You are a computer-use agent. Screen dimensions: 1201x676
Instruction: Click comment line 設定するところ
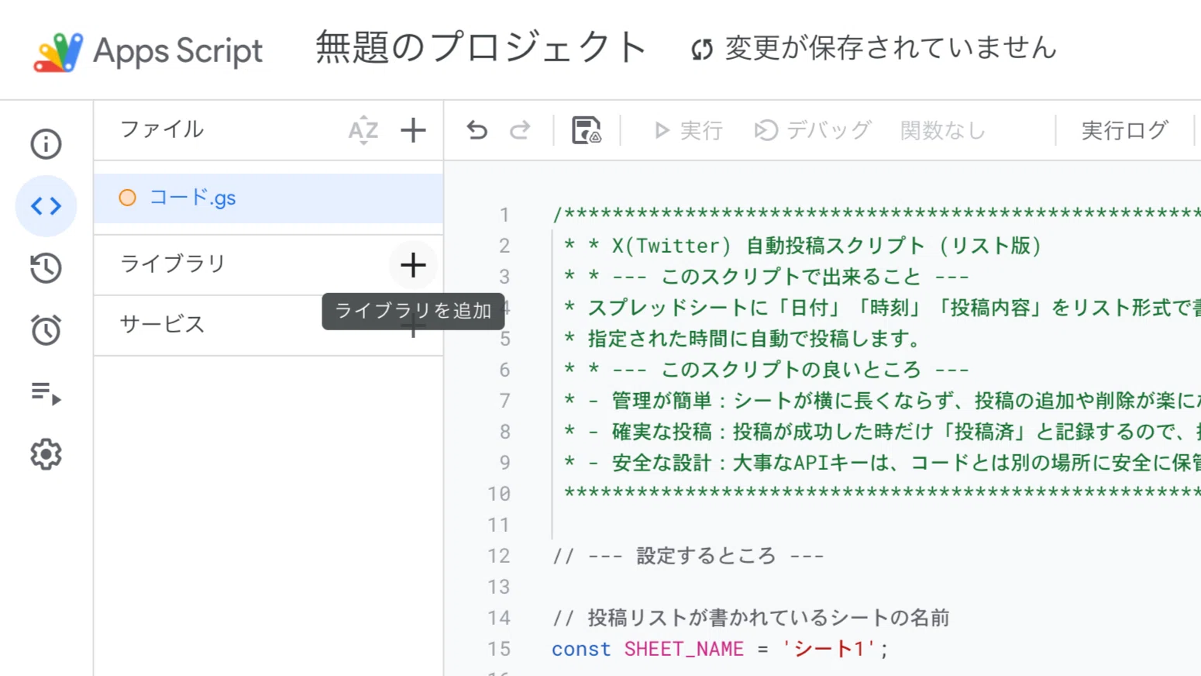point(688,556)
